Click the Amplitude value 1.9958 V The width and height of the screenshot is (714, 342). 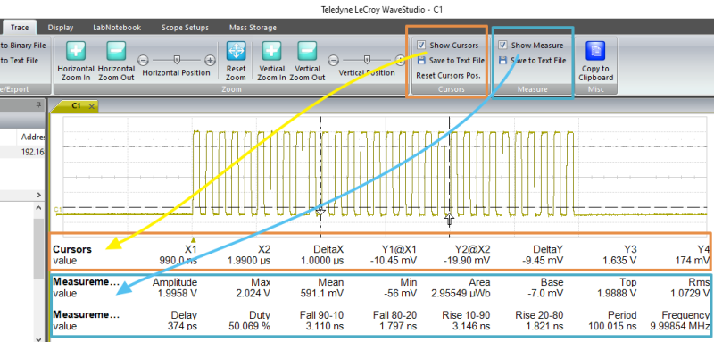(x=178, y=294)
